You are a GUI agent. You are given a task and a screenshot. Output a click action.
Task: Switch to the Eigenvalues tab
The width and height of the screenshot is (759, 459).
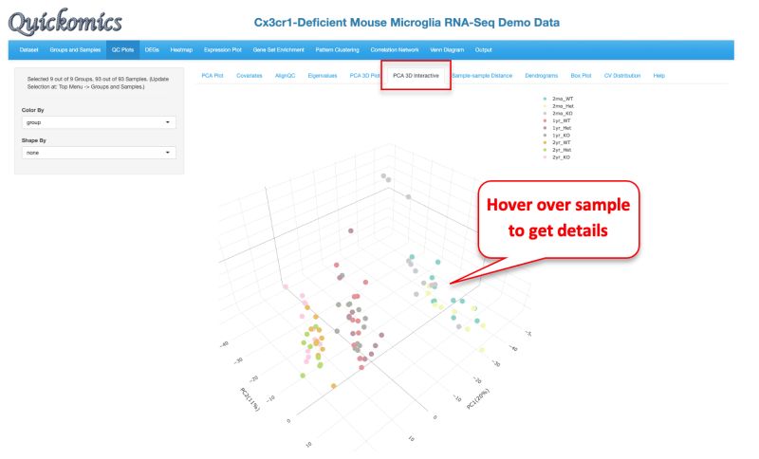[x=323, y=76]
